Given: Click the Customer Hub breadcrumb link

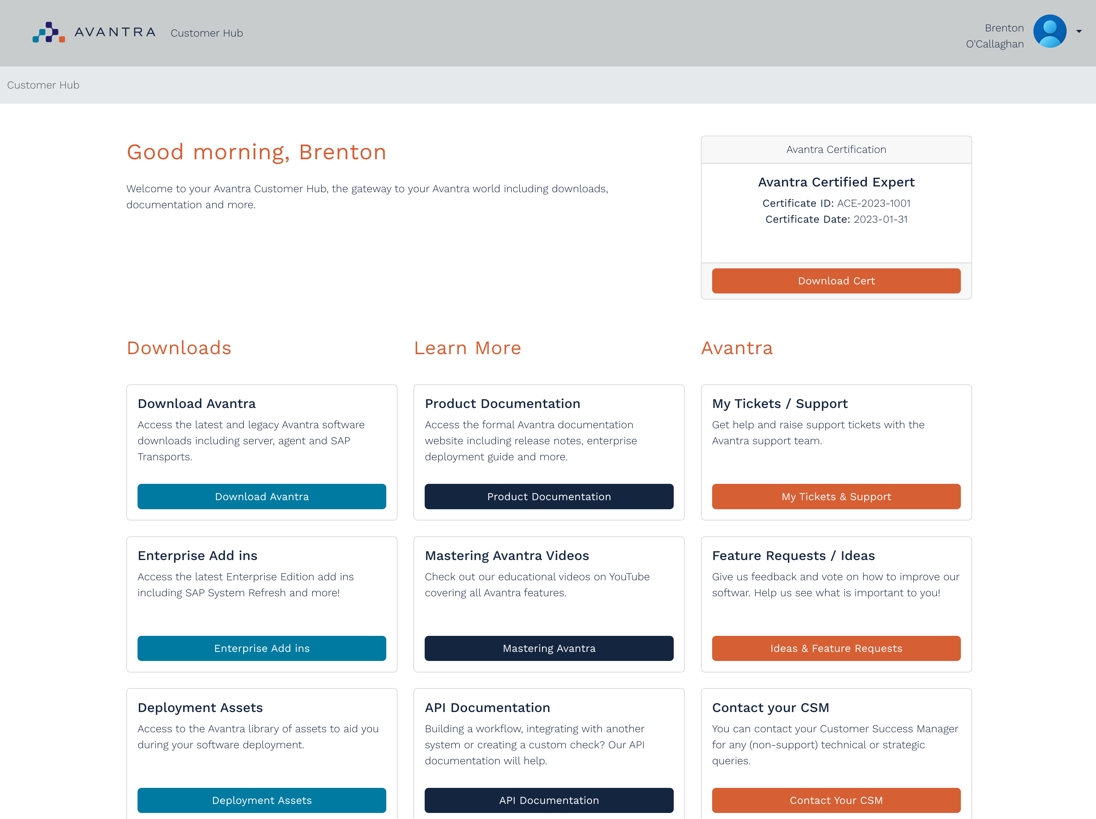Looking at the screenshot, I should (x=43, y=85).
